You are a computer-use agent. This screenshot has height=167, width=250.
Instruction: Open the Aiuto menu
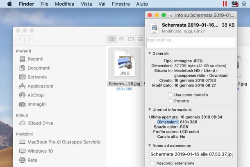(142, 4)
